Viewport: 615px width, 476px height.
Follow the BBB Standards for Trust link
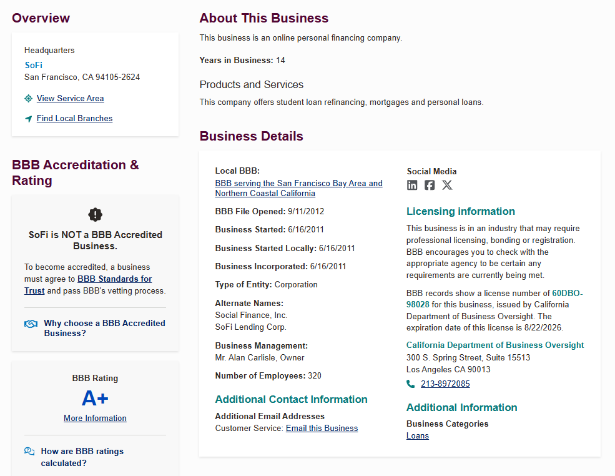[x=88, y=284]
